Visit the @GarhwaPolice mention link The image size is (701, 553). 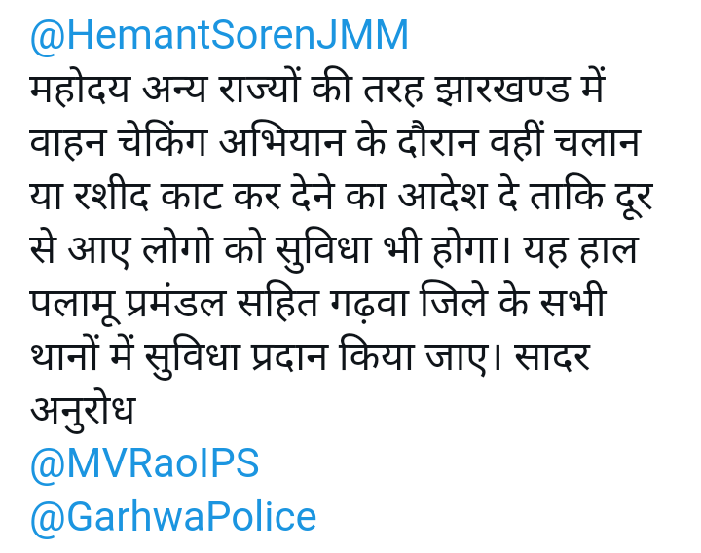(173, 517)
